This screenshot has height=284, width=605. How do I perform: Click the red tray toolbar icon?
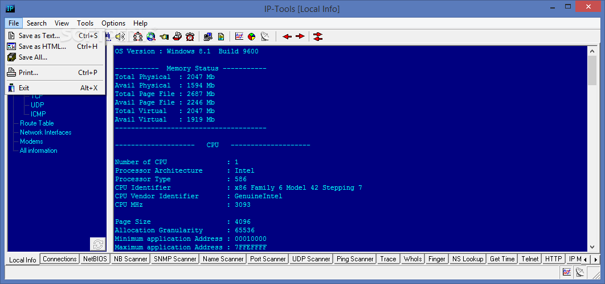click(x=177, y=36)
